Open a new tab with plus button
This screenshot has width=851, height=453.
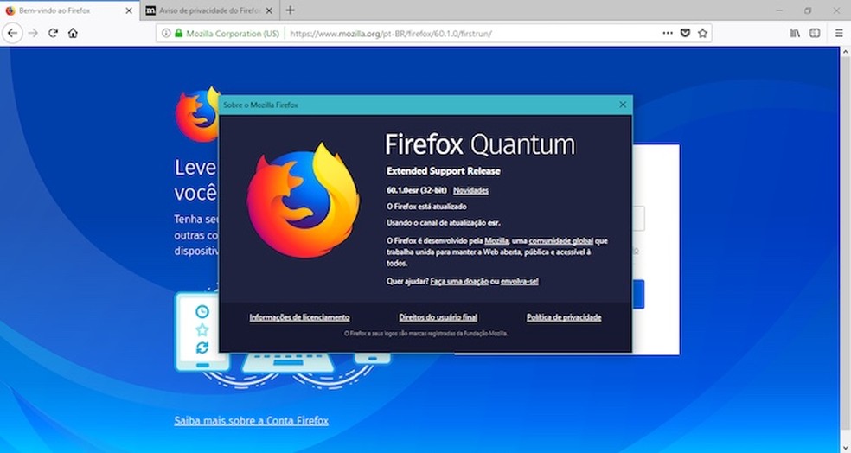(x=291, y=10)
